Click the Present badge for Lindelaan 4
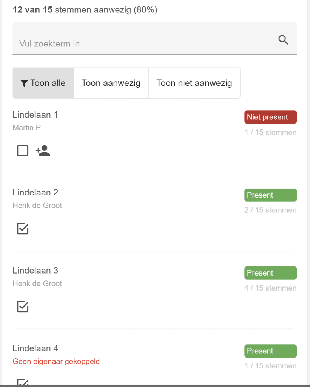Image resolution: width=310 pixels, height=387 pixels. (270, 351)
